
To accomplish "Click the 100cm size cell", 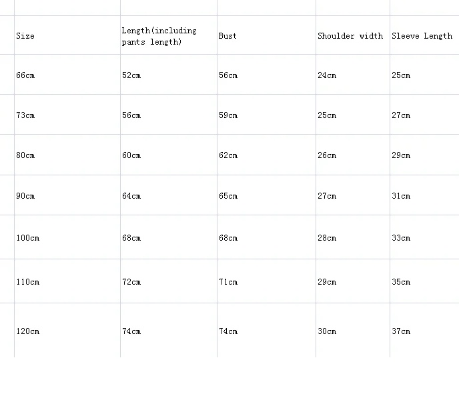I will tap(67, 237).
